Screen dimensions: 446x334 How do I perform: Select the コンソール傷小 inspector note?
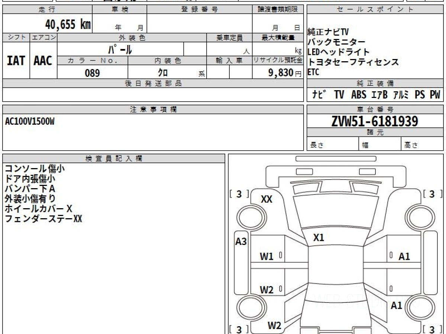[x=35, y=168]
